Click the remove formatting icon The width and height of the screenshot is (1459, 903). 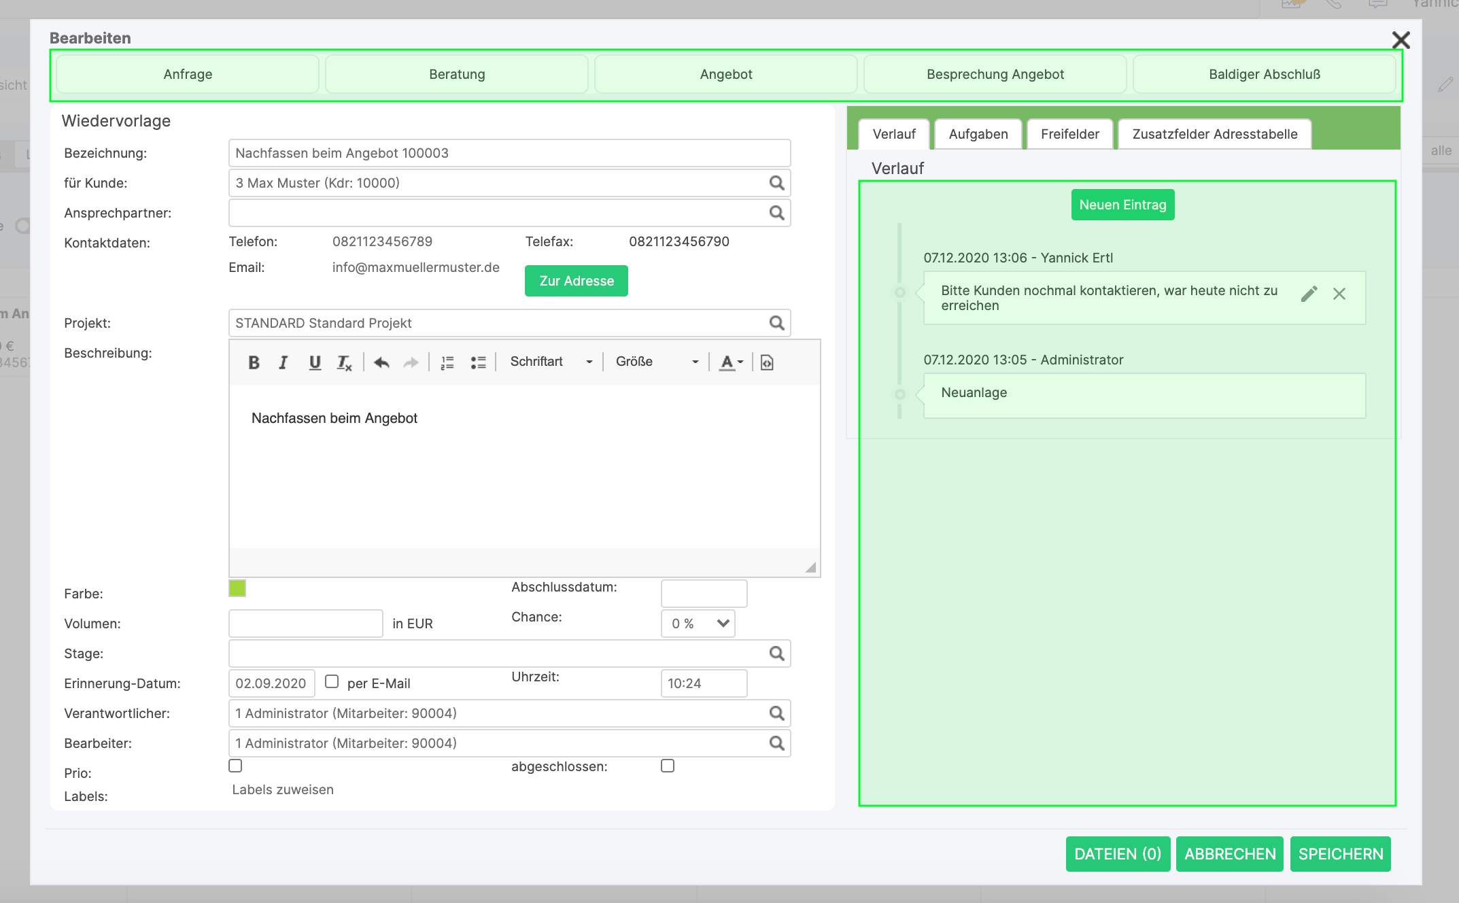click(x=344, y=362)
